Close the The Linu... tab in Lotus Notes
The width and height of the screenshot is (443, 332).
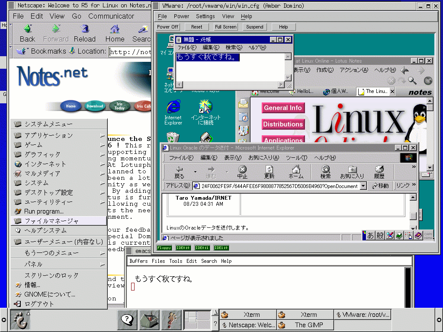click(392, 91)
